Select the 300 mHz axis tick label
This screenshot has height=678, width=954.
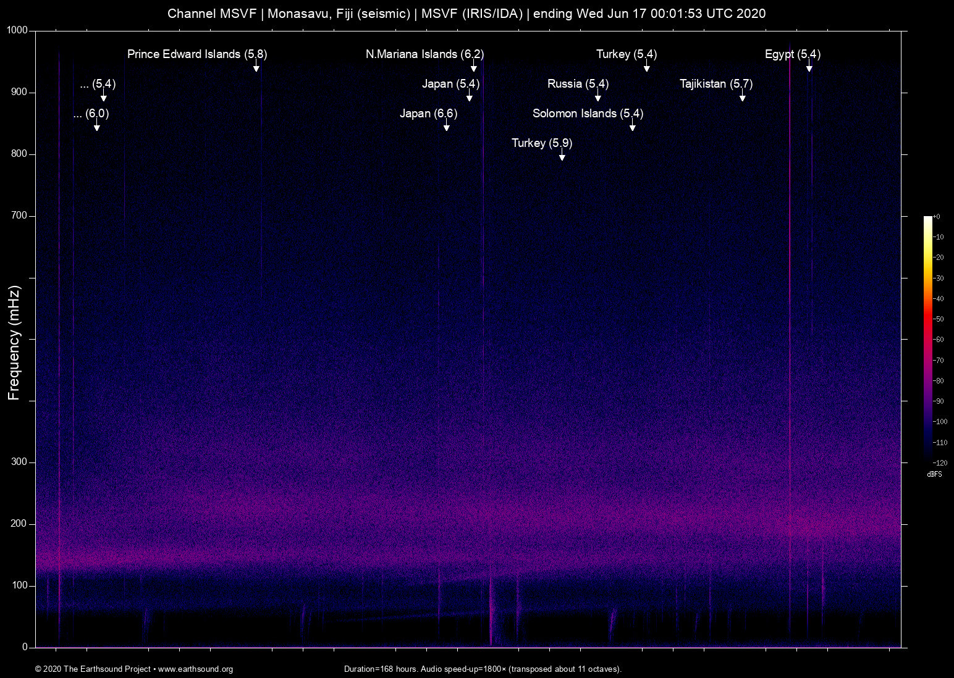pos(19,462)
